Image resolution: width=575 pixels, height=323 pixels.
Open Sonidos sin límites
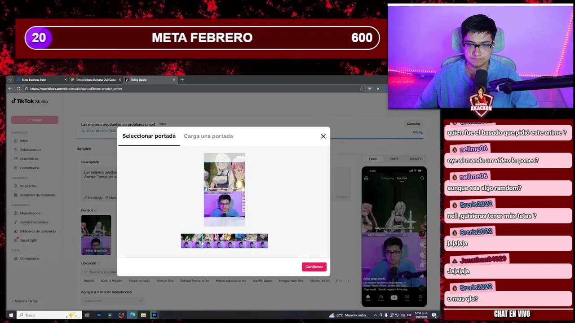(34, 222)
